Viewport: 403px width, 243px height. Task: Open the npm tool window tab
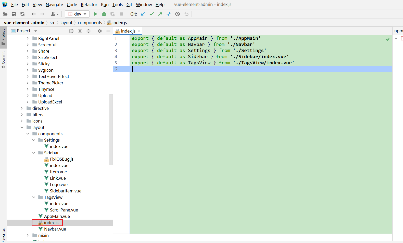(x=398, y=31)
